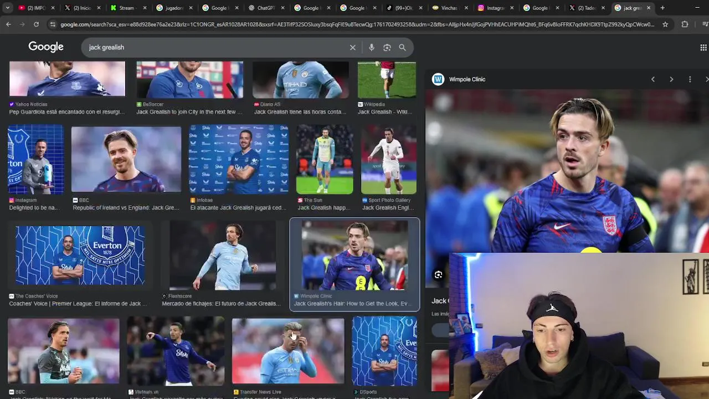The width and height of the screenshot is (709, 399).
Task: Click the jack grealish search field
Action: [216, 48]
